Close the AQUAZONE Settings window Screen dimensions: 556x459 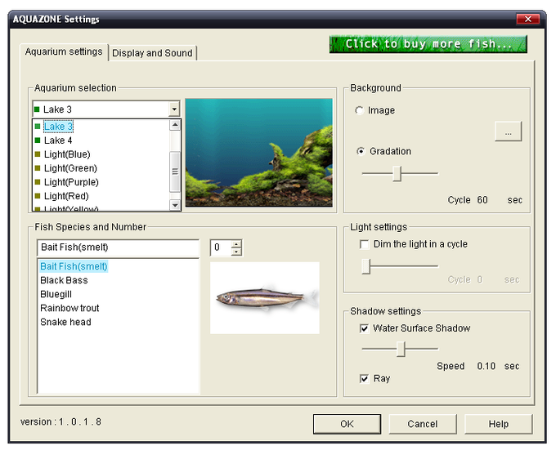[x=527, y=19]
